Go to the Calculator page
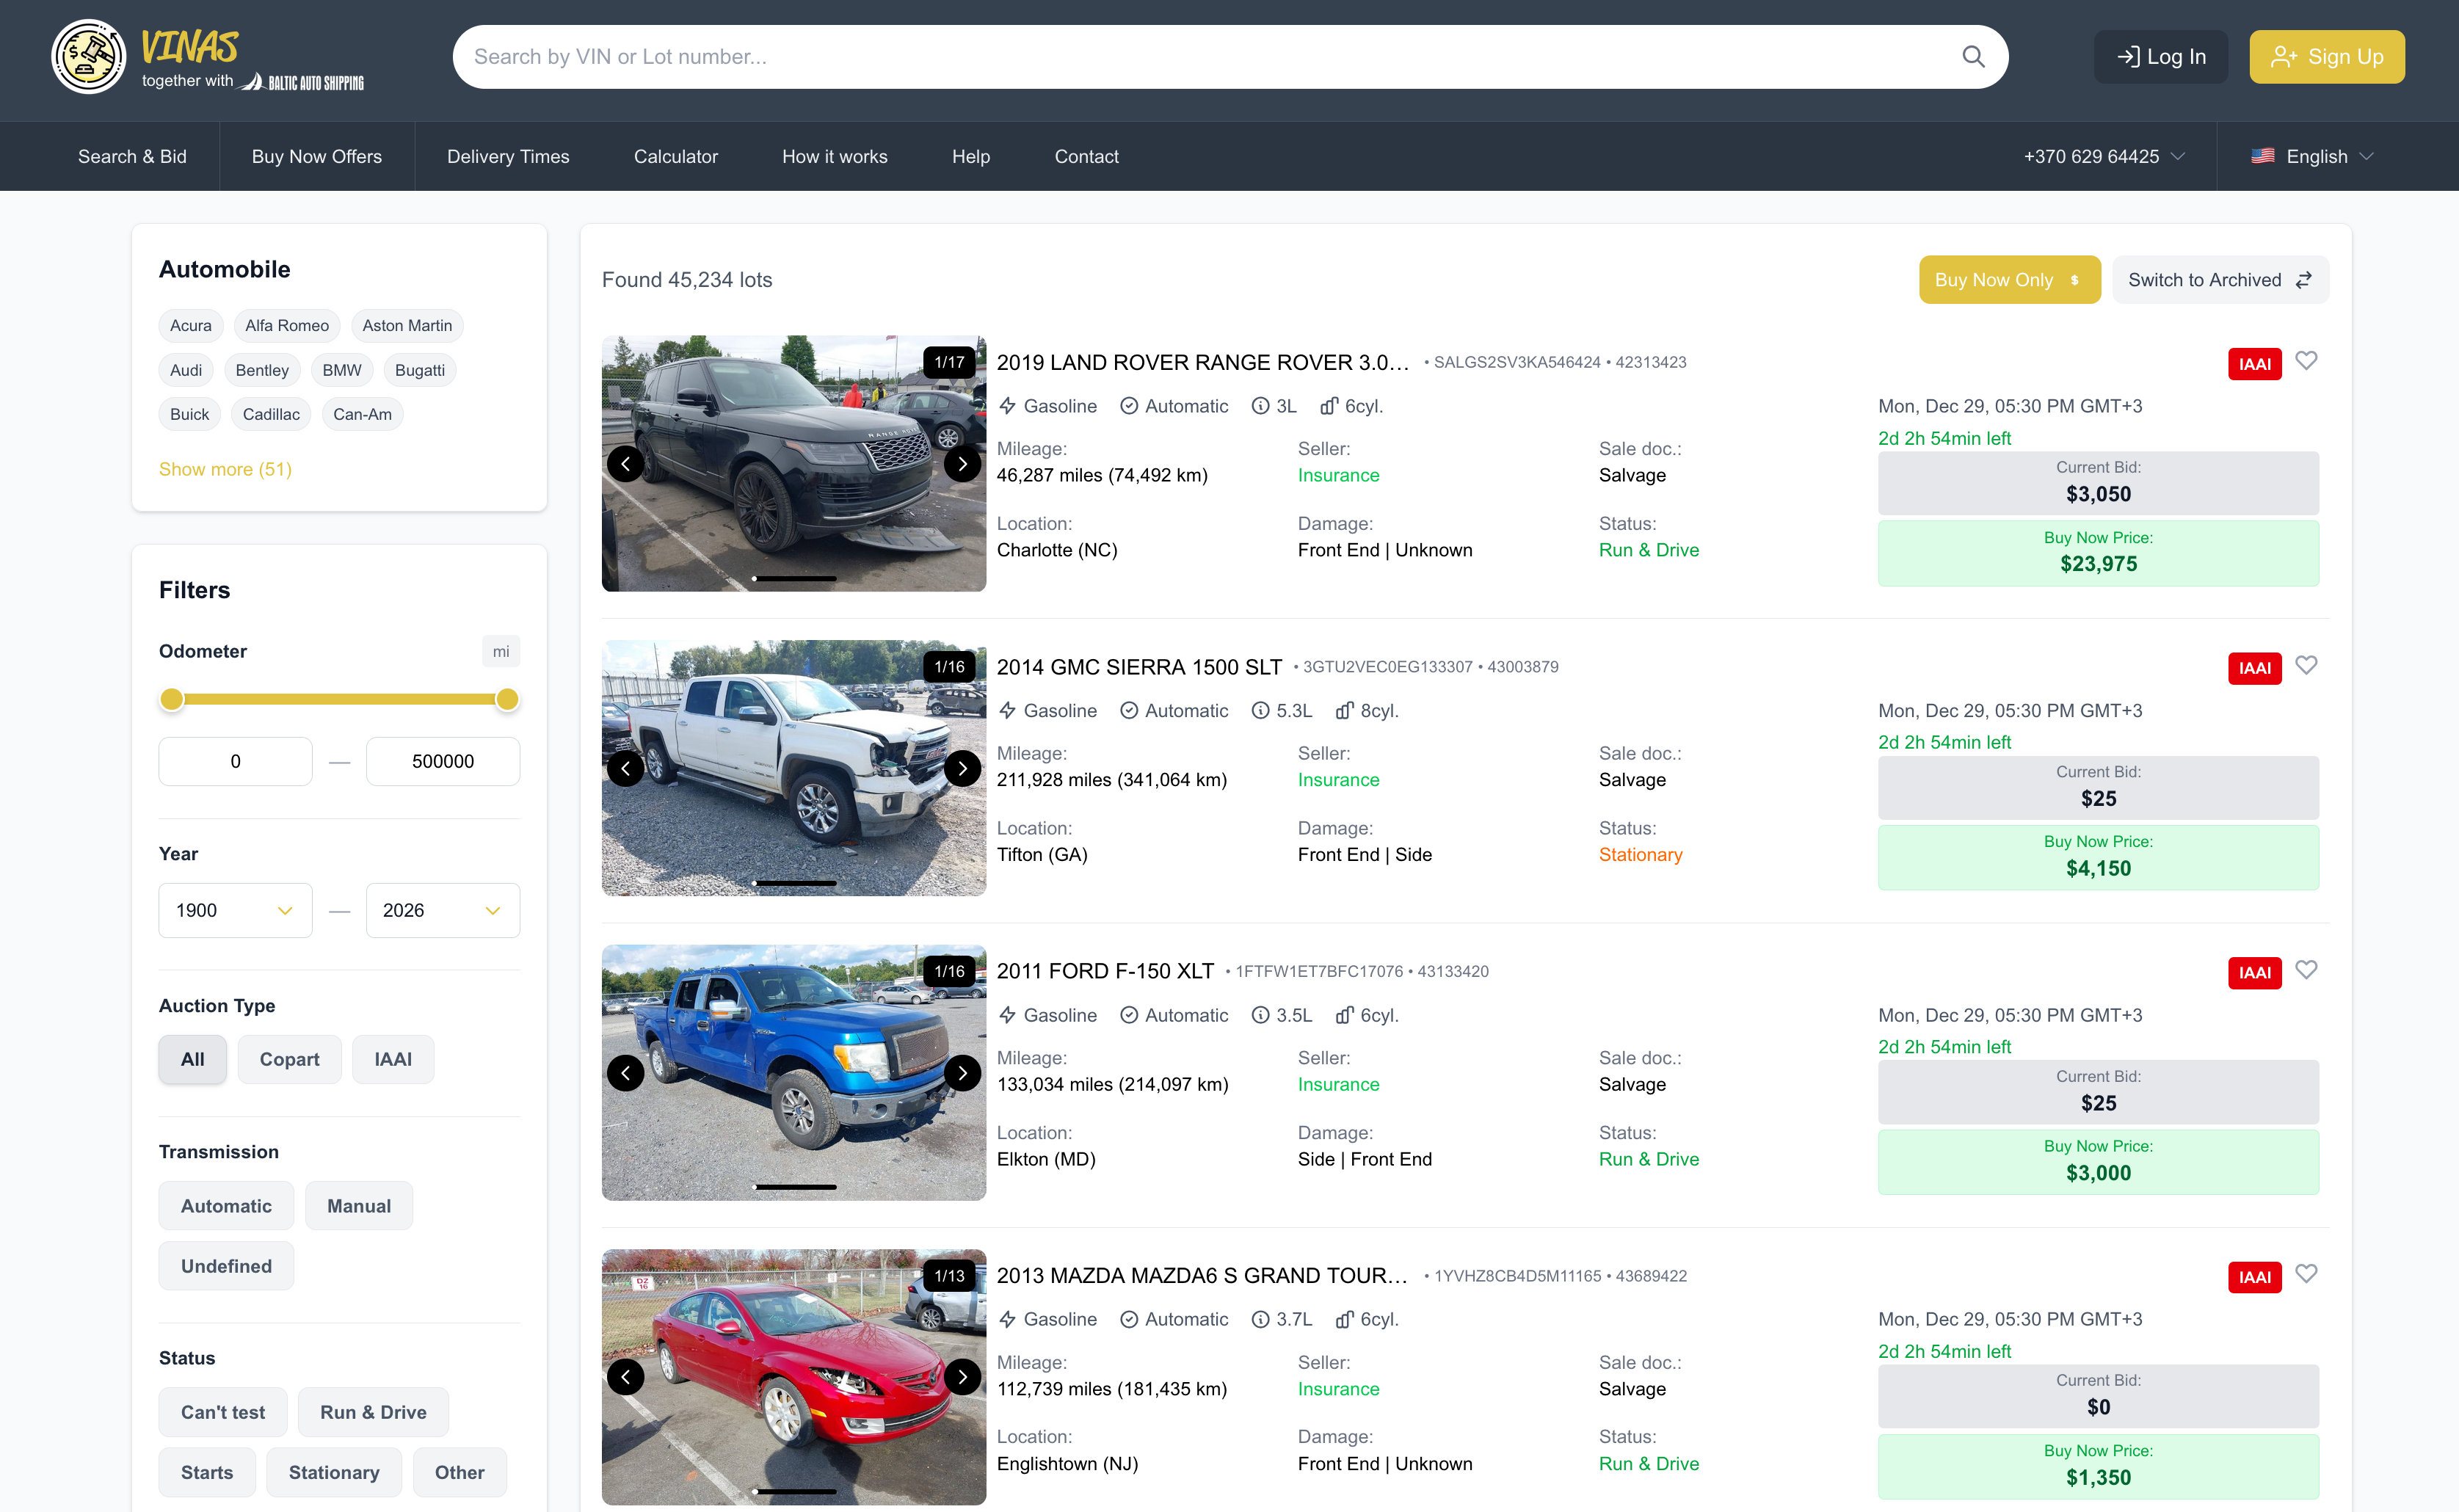Image resolution: width=2459 pixels, height=1512 pixels. 676,156
